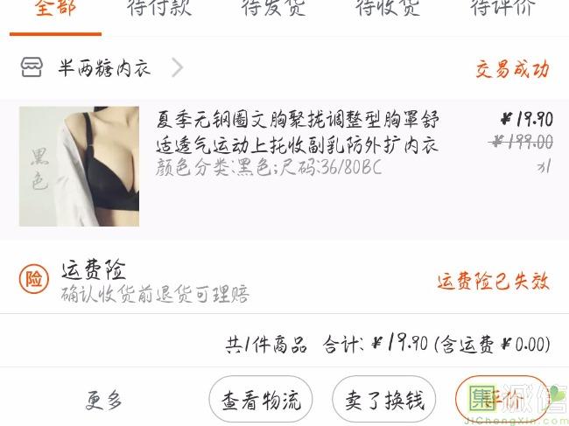Click the 险 insurance badge icon
The image size is (569, 426).
34,280
